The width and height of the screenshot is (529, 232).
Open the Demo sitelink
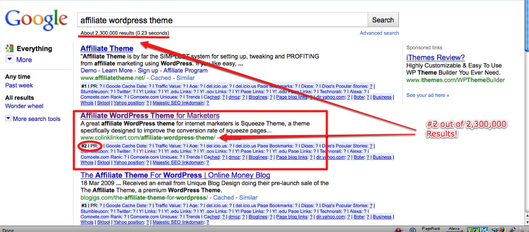(x=88, y=71)
